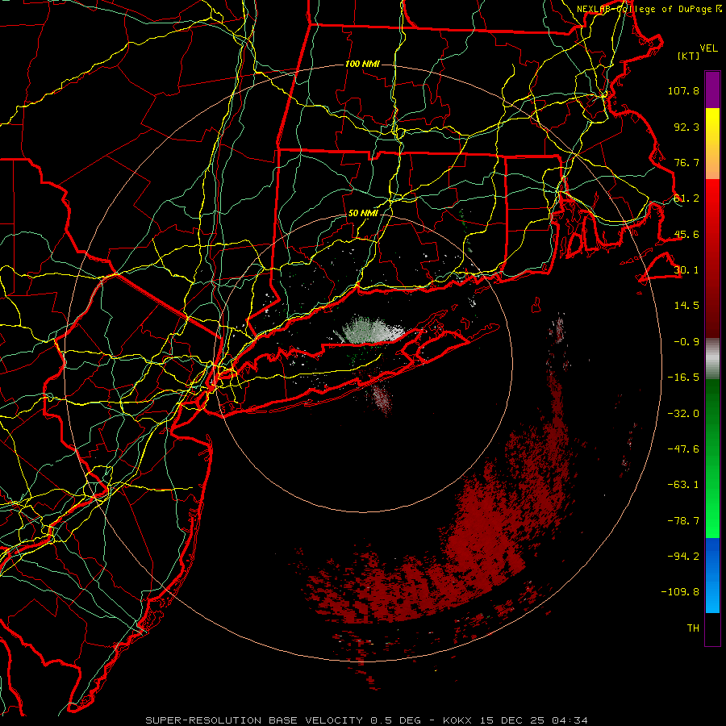This screenshot has height=726, width=726.
Task: Click the 14.5 velocity scale value
Action: point(686,306)
